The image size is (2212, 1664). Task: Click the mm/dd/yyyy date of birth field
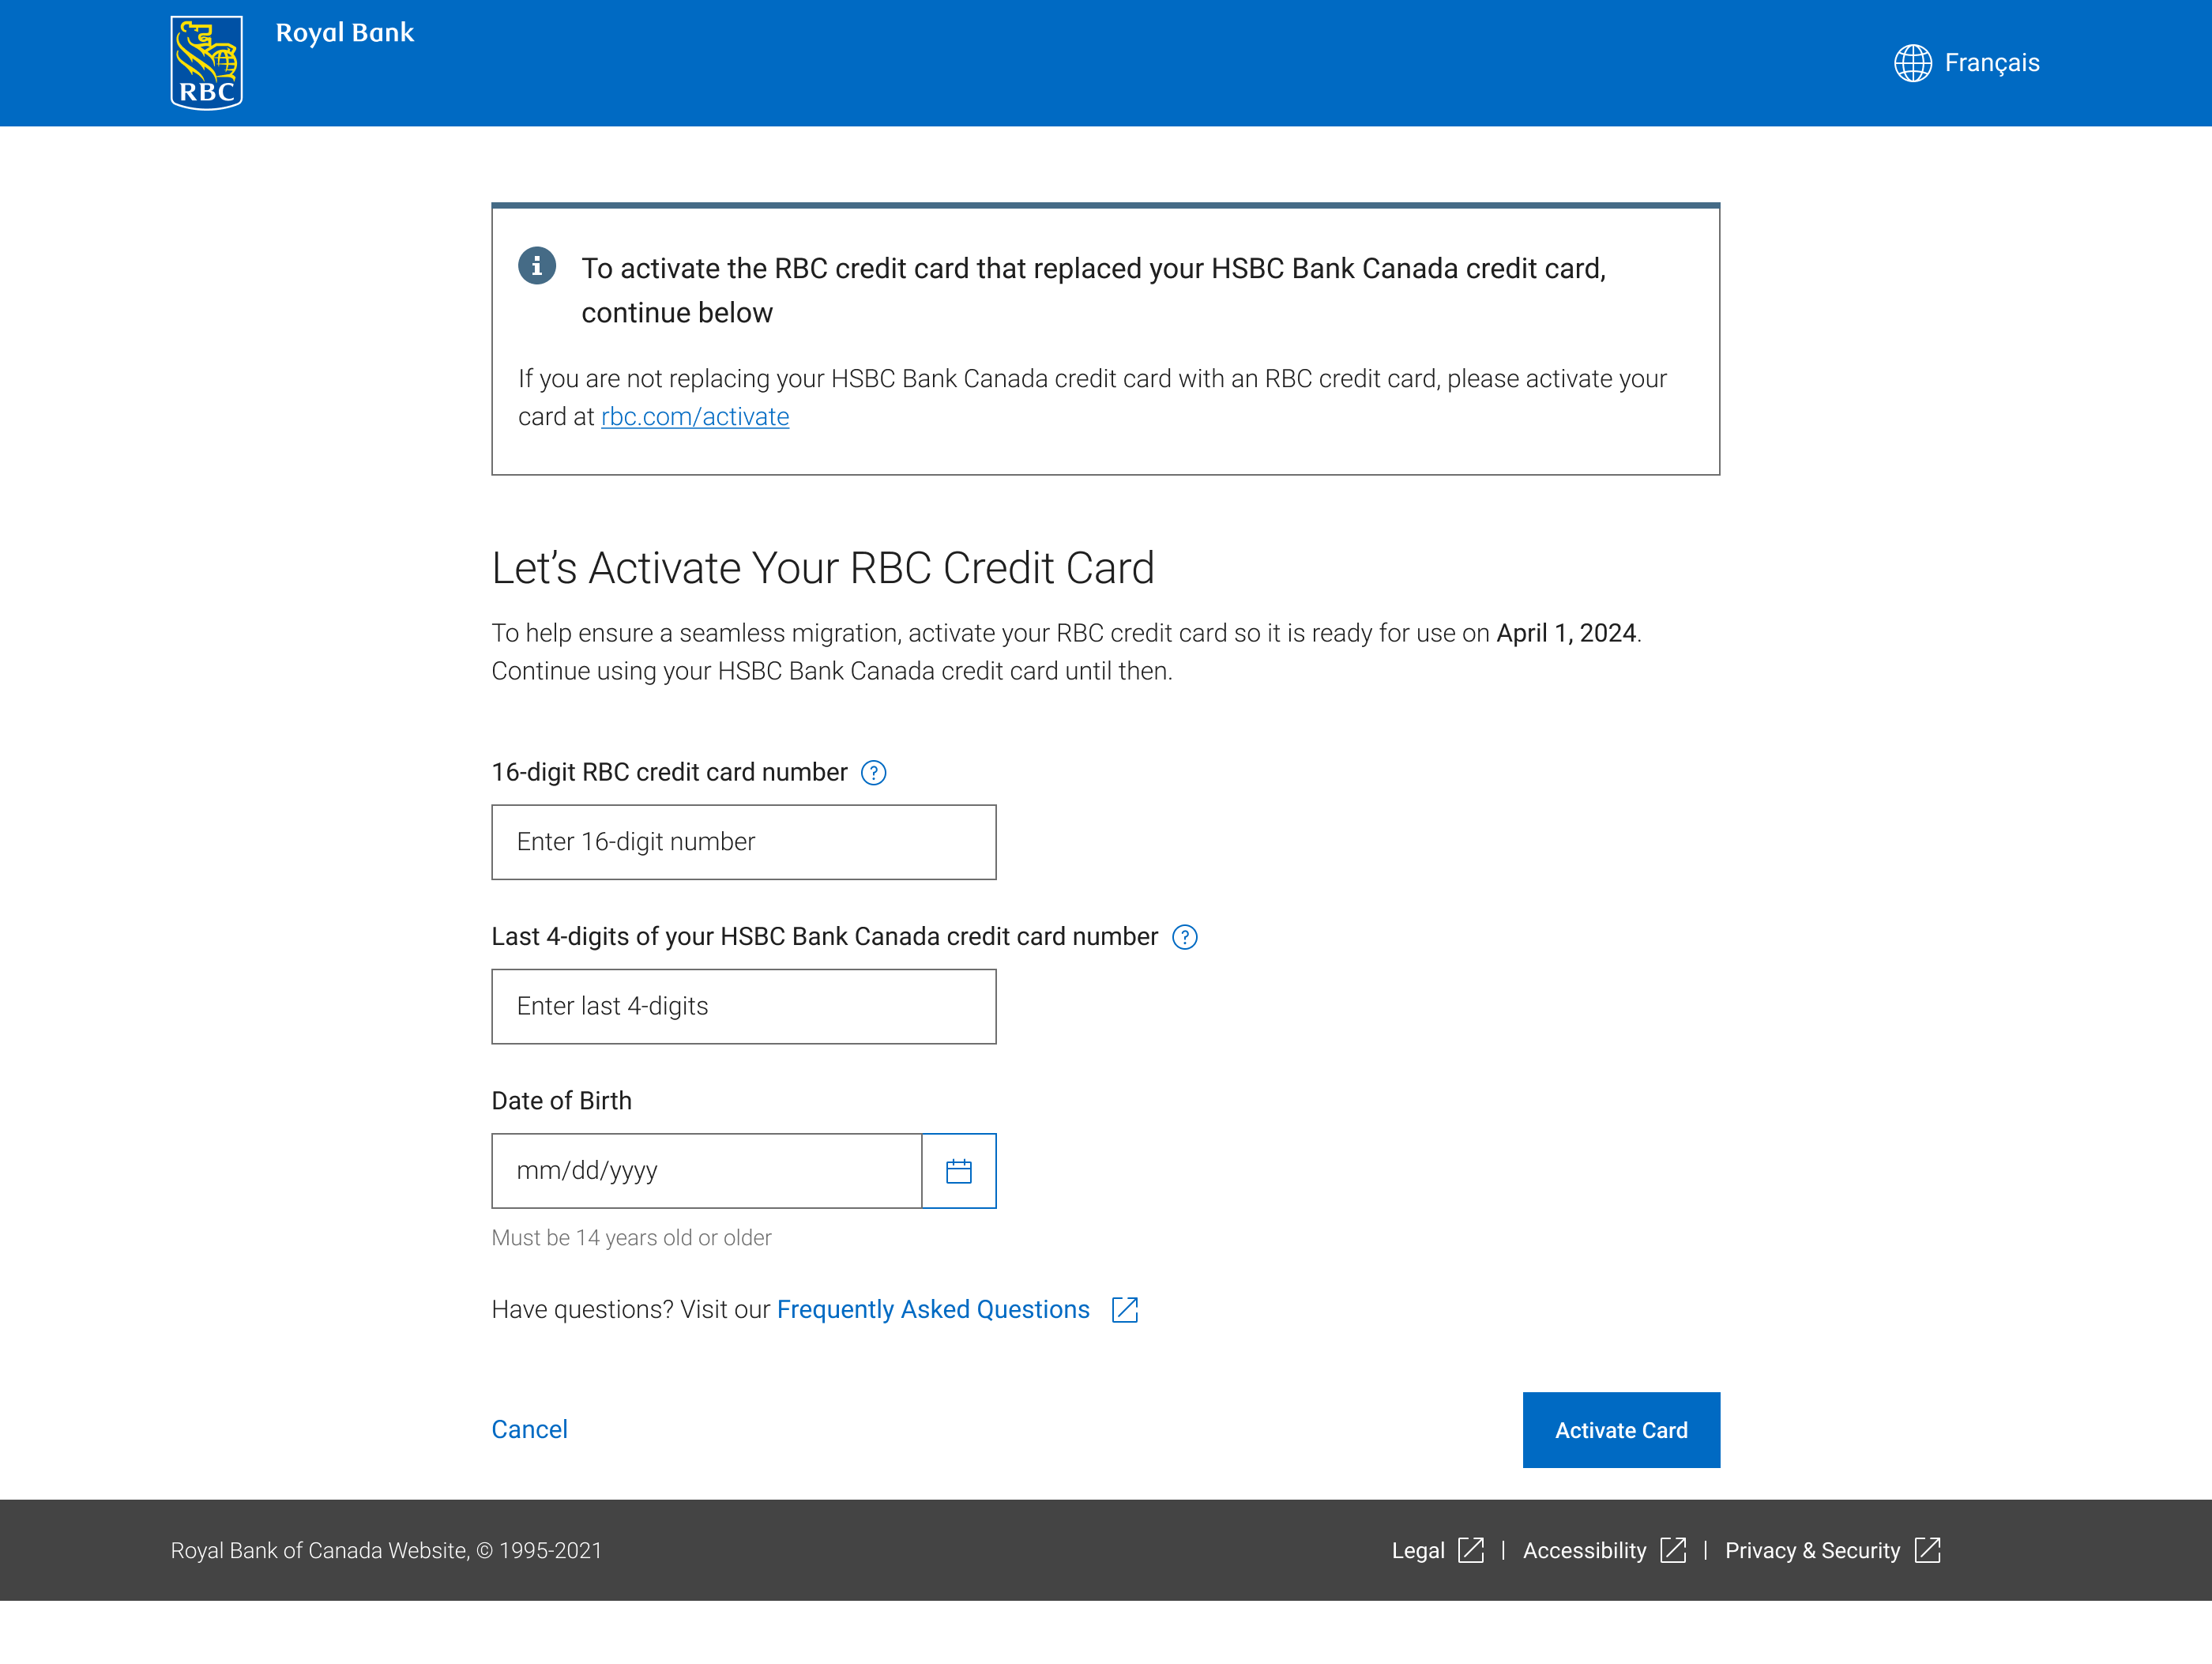(x=706, y=1171)
